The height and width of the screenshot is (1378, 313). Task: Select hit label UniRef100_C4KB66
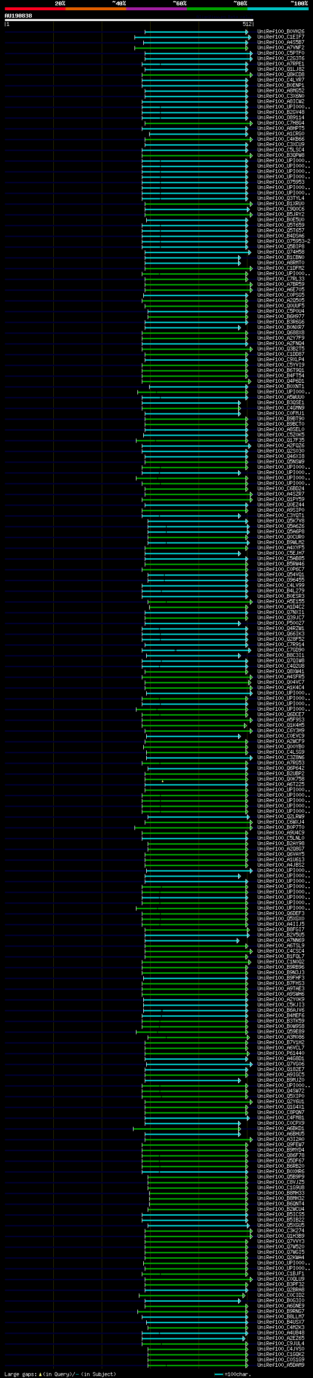pos(280,139)
